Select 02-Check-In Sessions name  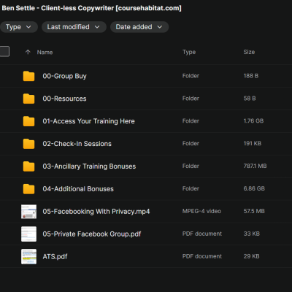pos(77,144)
